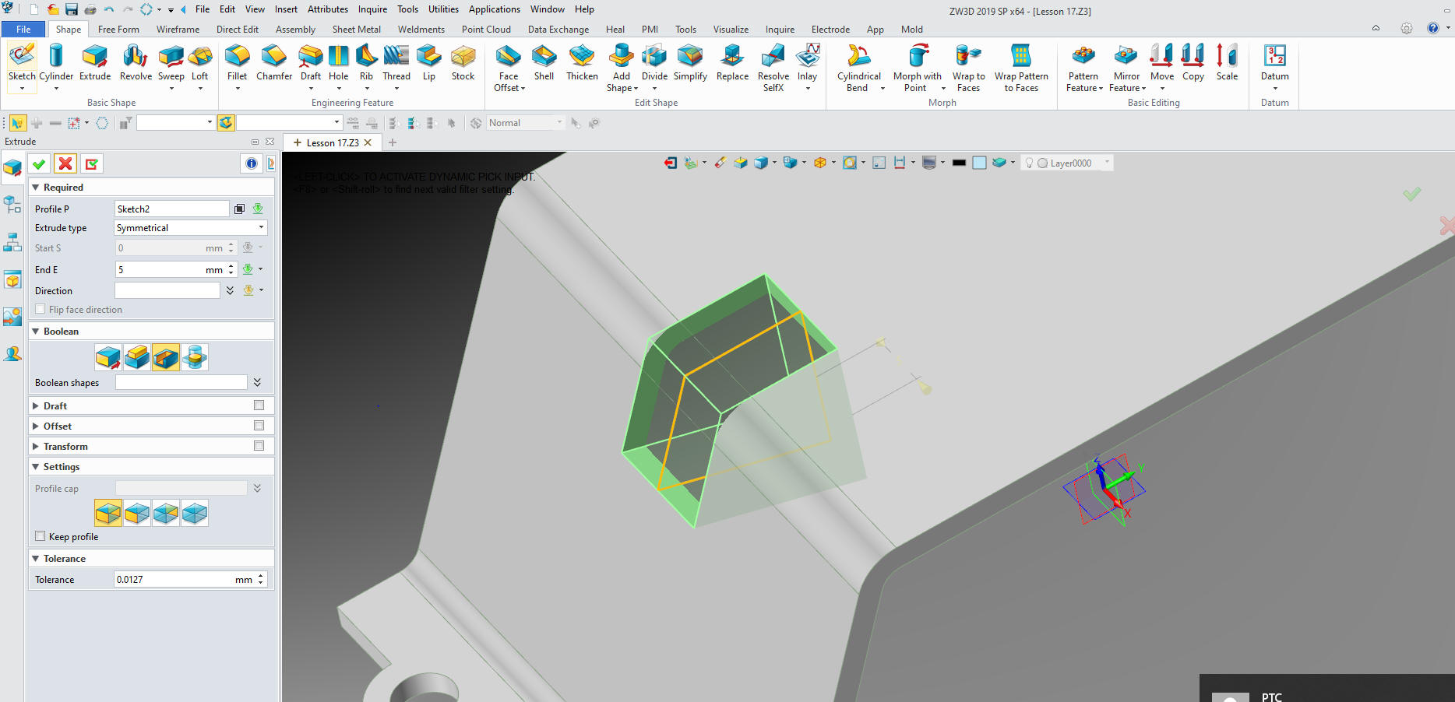Open a new document tab with plus
The image size is (1455, 702).
pyautogui.click(x=393, y=142)
